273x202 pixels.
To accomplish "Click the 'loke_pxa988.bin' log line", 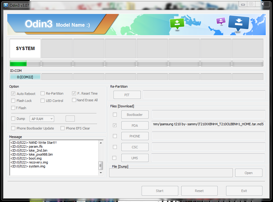I will (x=31, y=154).
